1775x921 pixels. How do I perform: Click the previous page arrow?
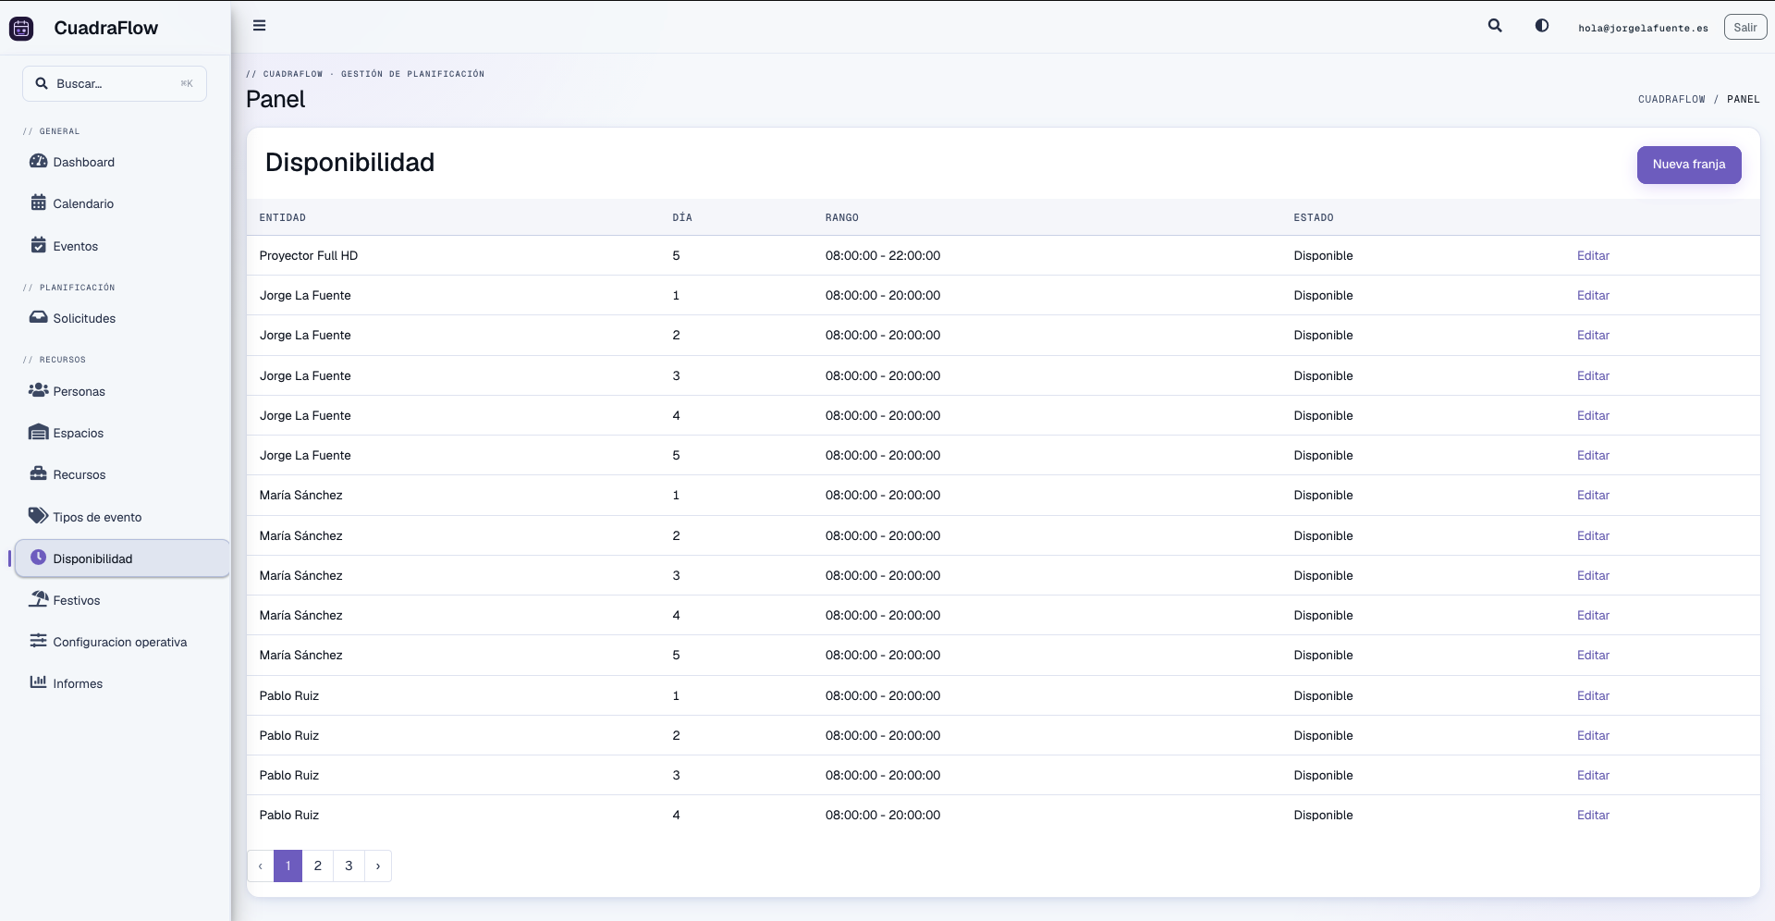261,866
